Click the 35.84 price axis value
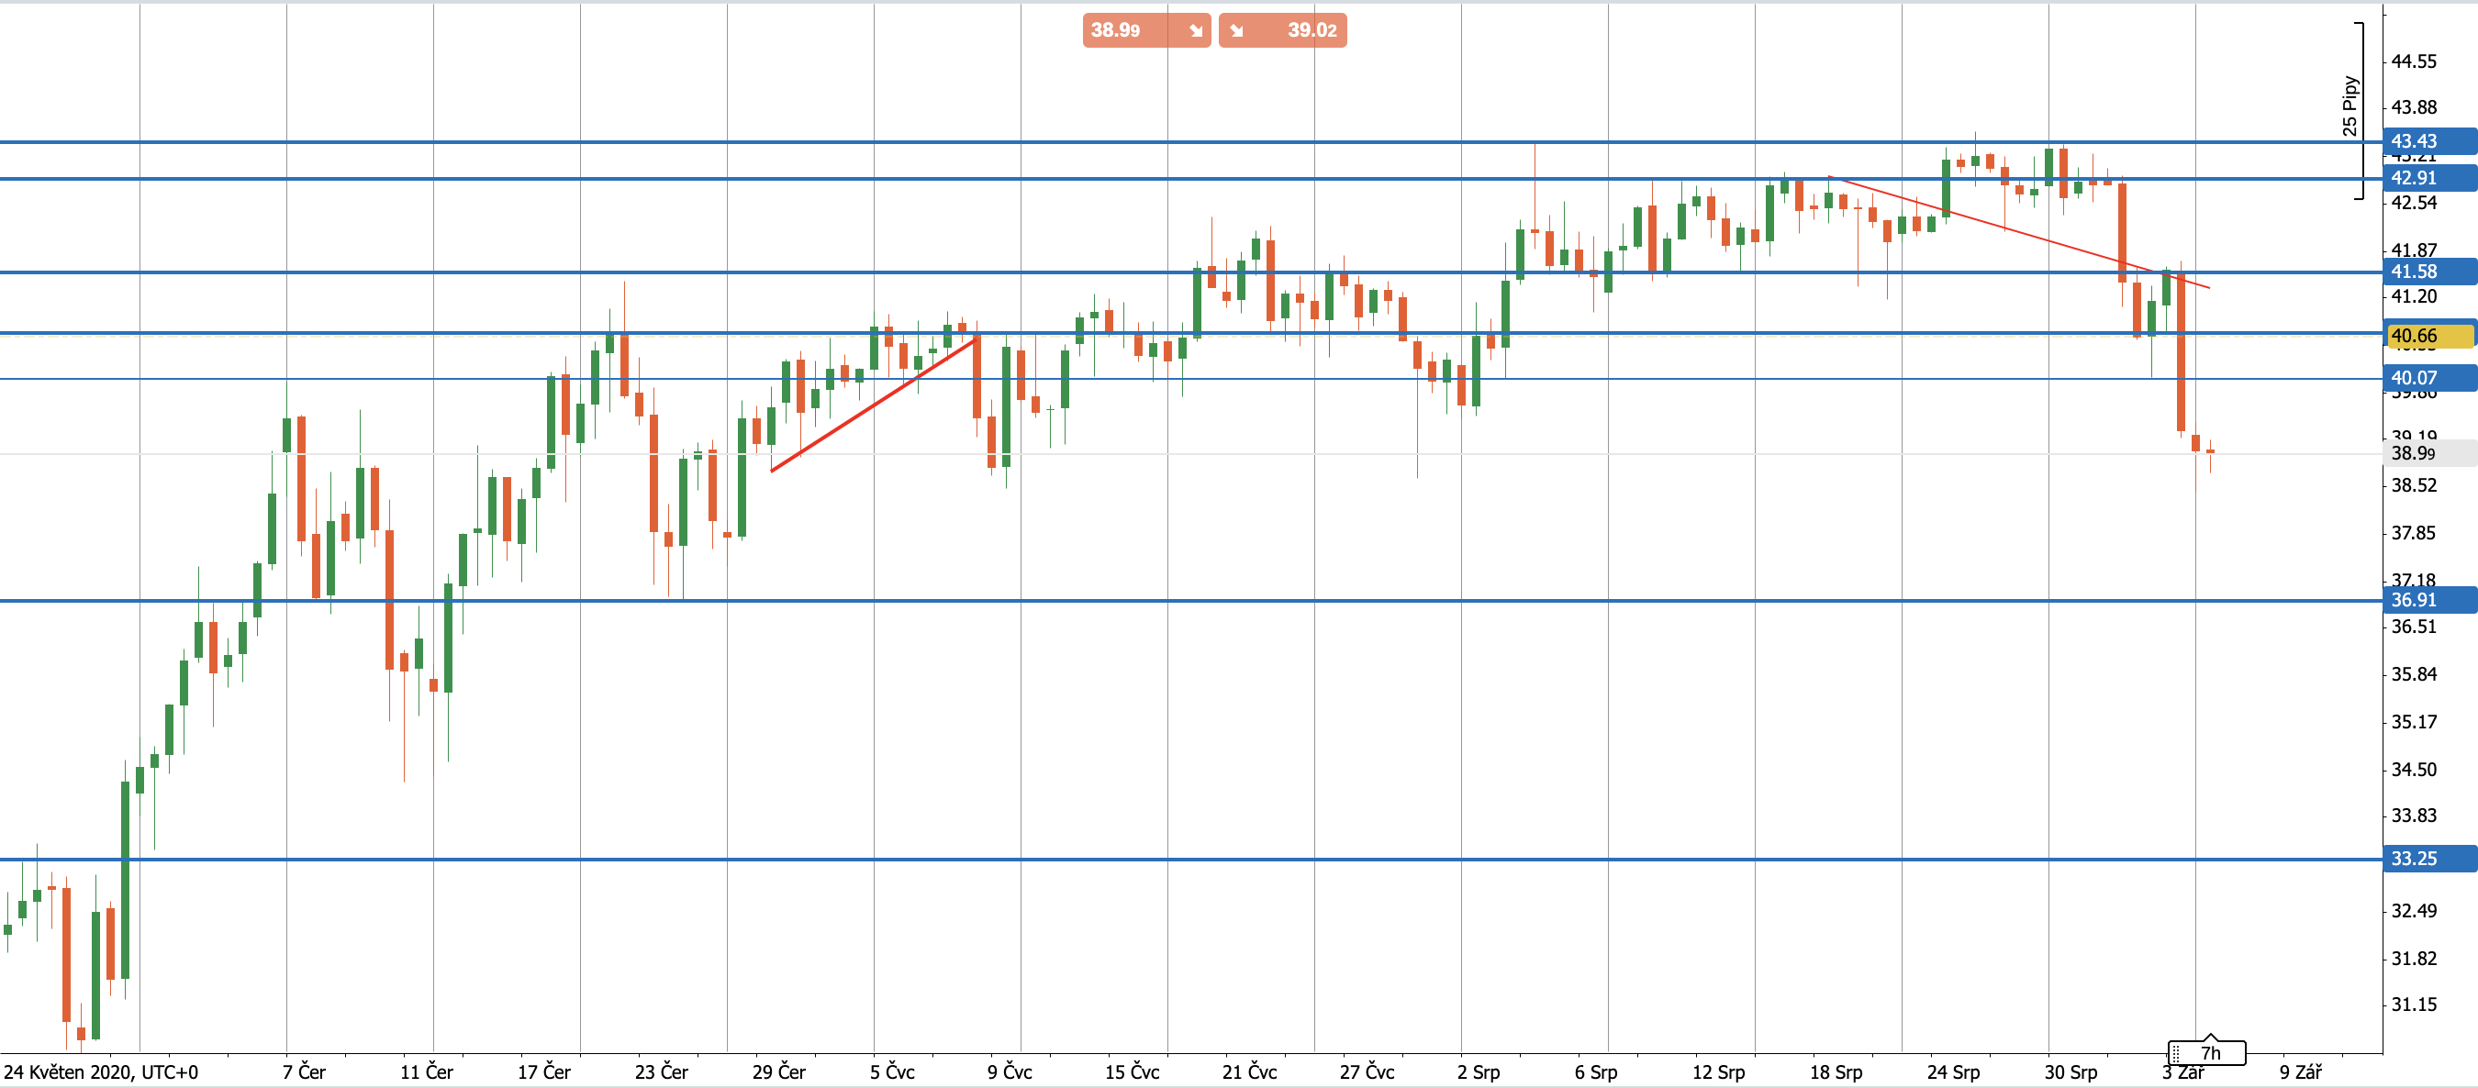Screen dimensions: 2478x1088 click(2414, 674)
